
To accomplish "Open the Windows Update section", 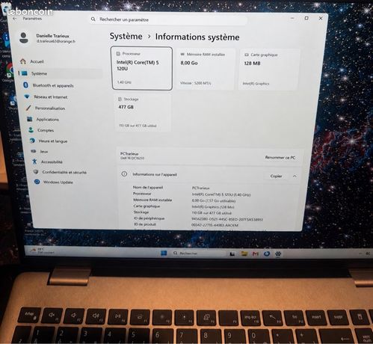I will click(x=54, y=182).
